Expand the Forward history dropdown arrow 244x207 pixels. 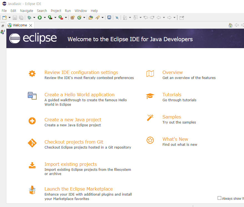click(174, 18)
